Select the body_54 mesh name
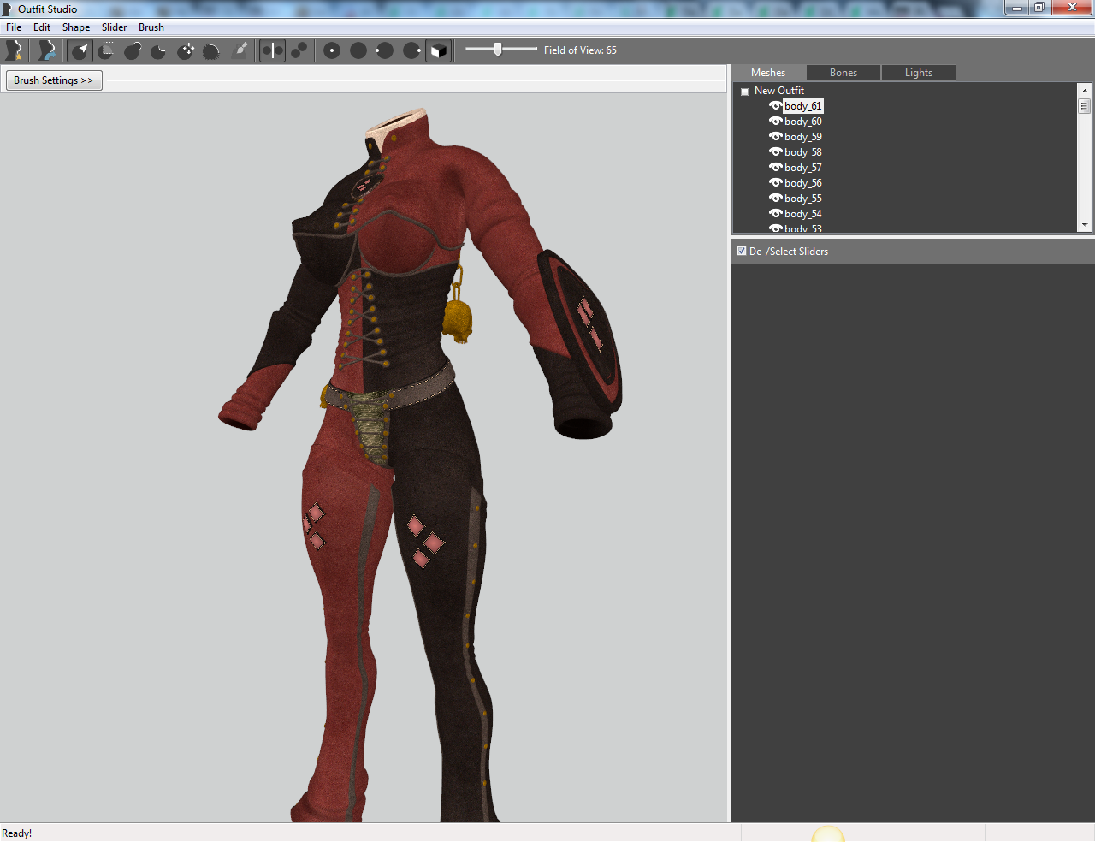The image size is (1095, 842). [x=803, y=214]
